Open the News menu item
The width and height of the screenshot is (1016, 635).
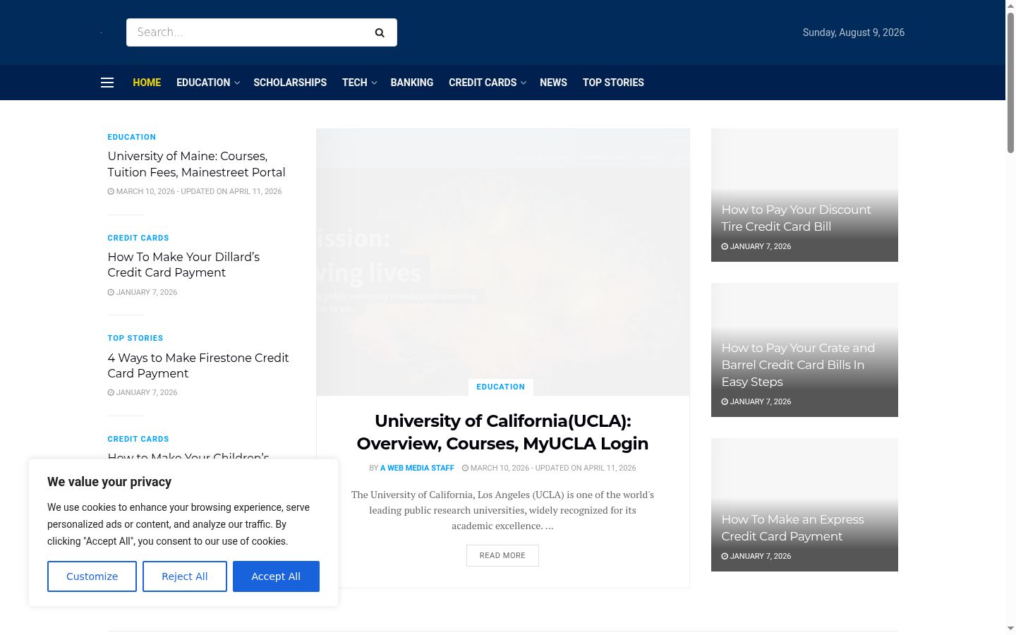pos(553,83)
